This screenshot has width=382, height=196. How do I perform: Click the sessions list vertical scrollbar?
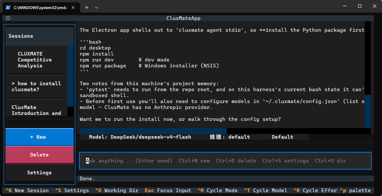point(70,81)
